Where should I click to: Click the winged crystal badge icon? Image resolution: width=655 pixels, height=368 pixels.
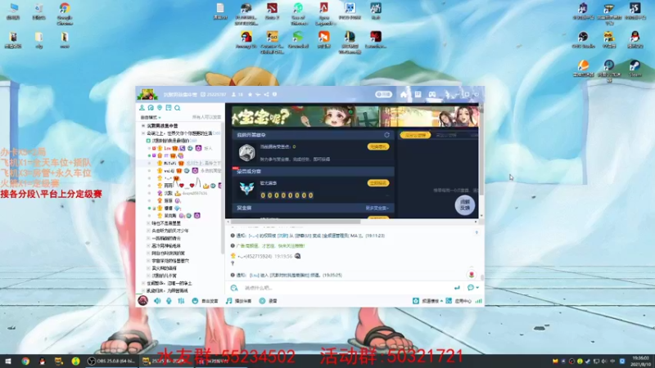(x=246, y=189)
